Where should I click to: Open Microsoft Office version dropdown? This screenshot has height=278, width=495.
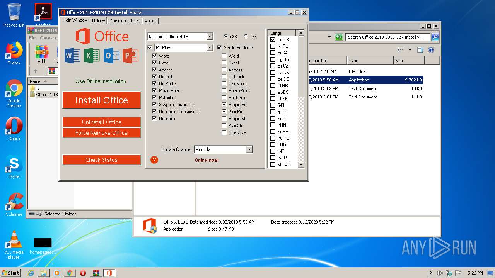click(210, 37)
